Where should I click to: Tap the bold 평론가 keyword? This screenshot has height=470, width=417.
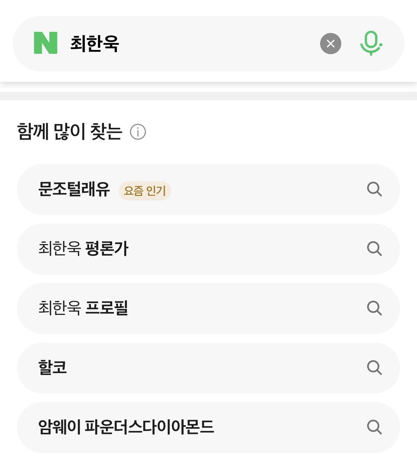[x=107, y=249]
